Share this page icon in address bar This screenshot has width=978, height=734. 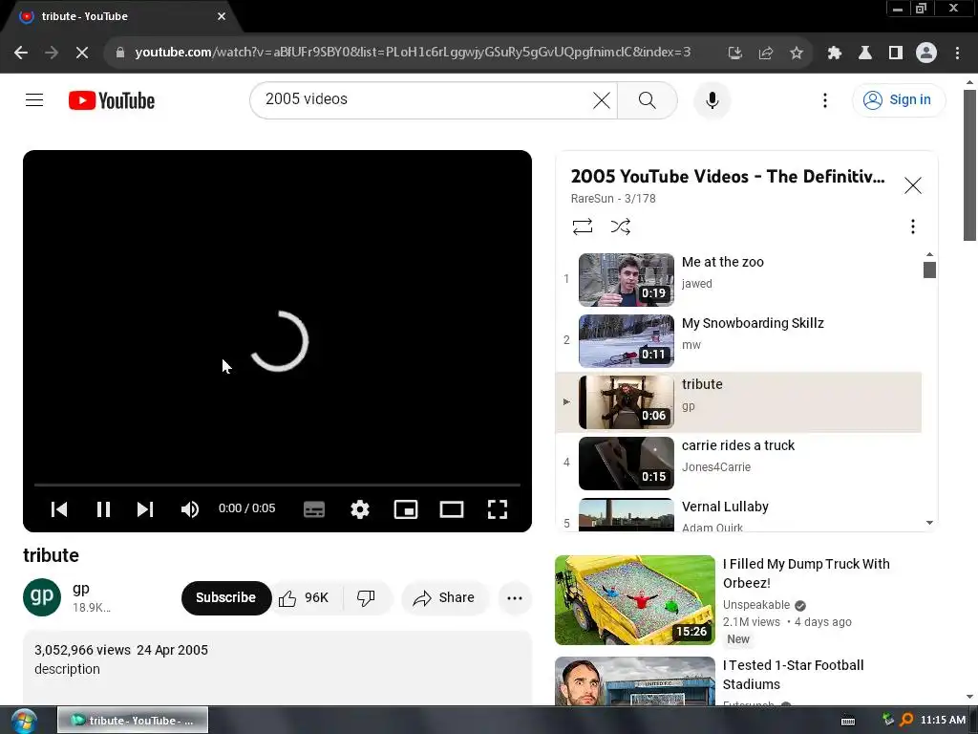(765, 53)
